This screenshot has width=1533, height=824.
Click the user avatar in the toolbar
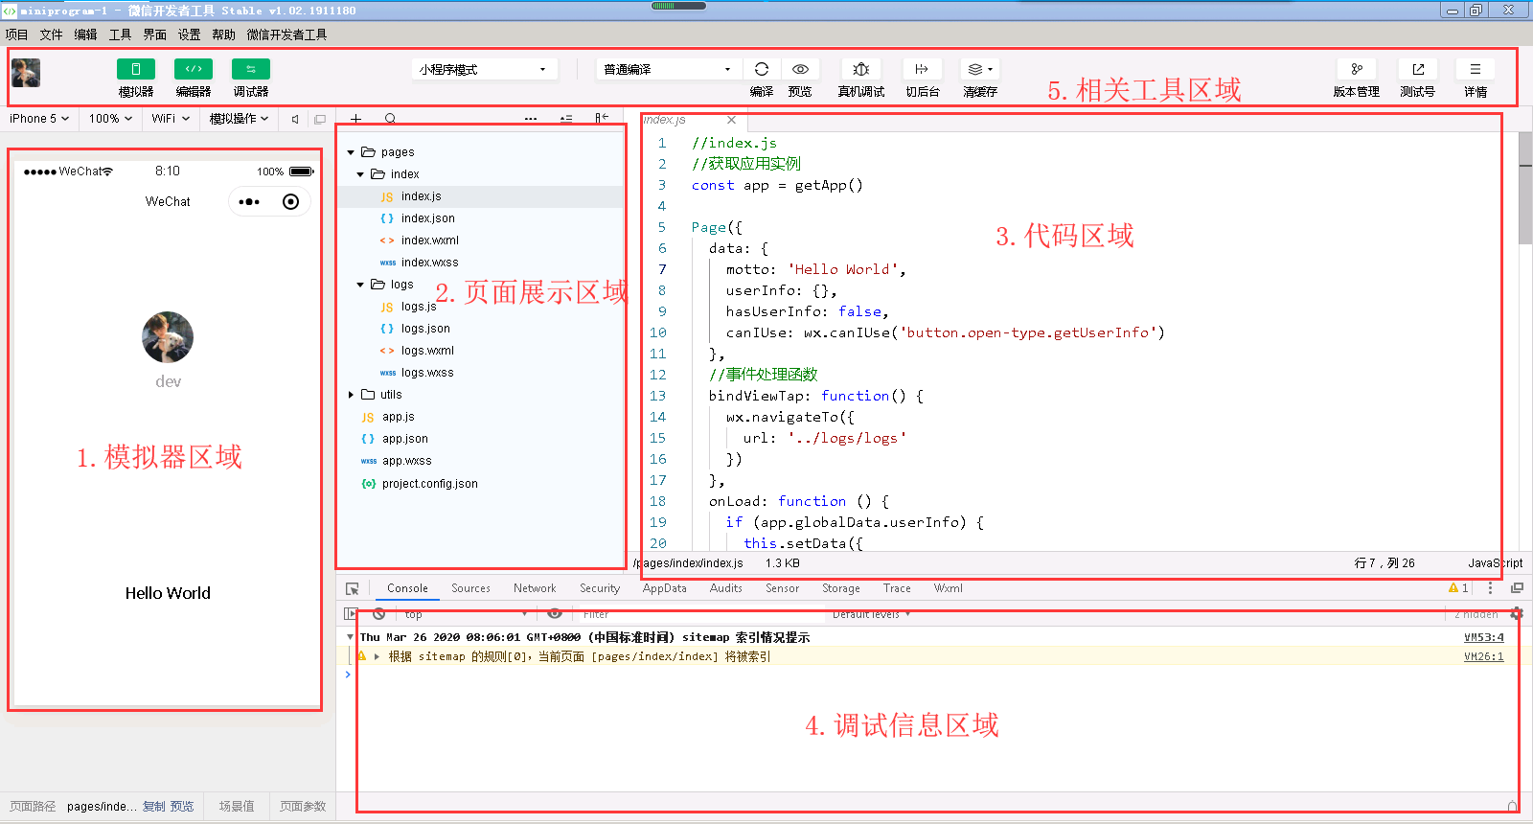tap(26, 73)
